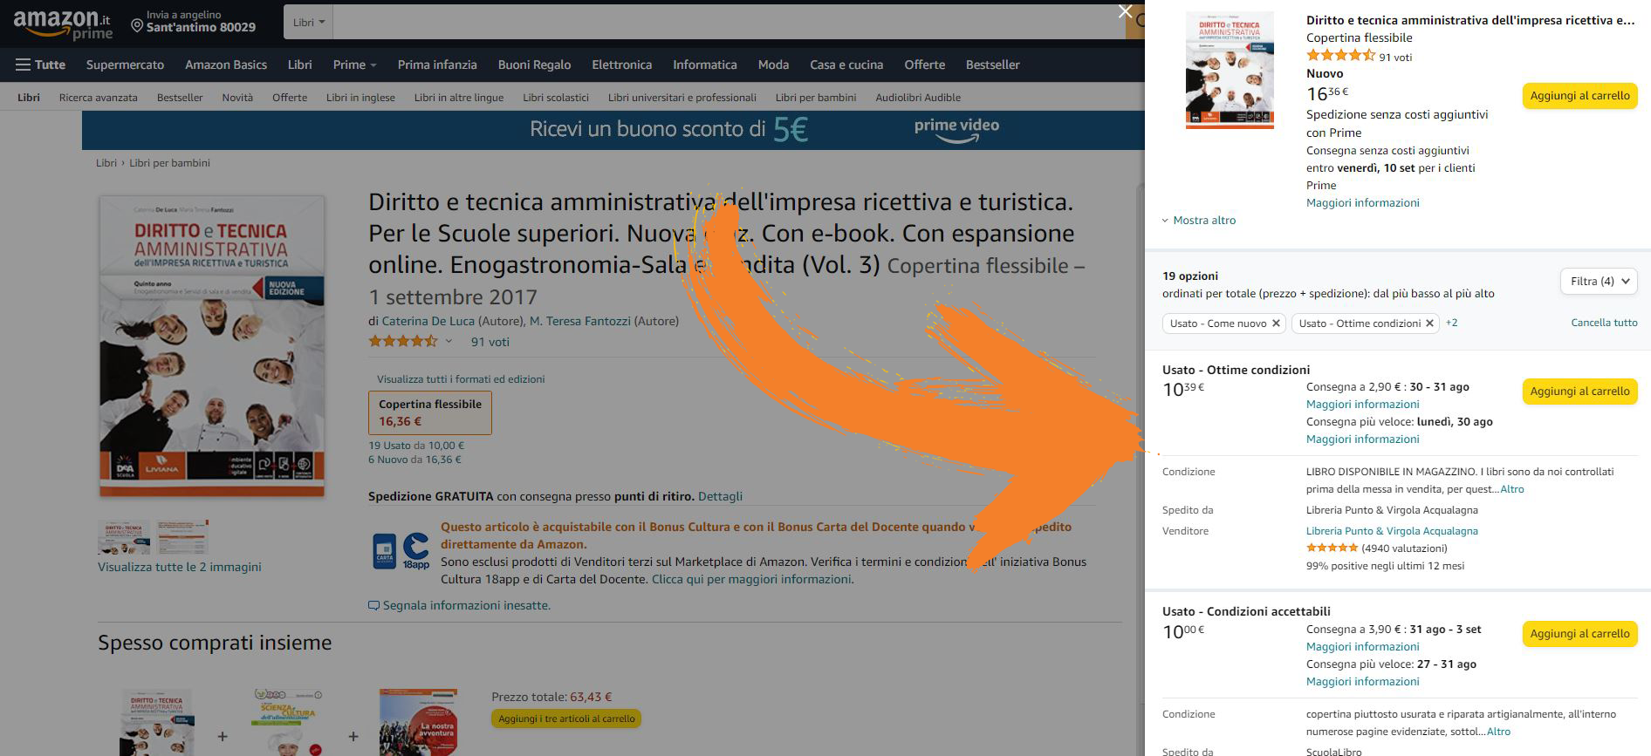Show the '+2' additional active filters
Screen dimensions: 1651x756
tap(1451, 323)
